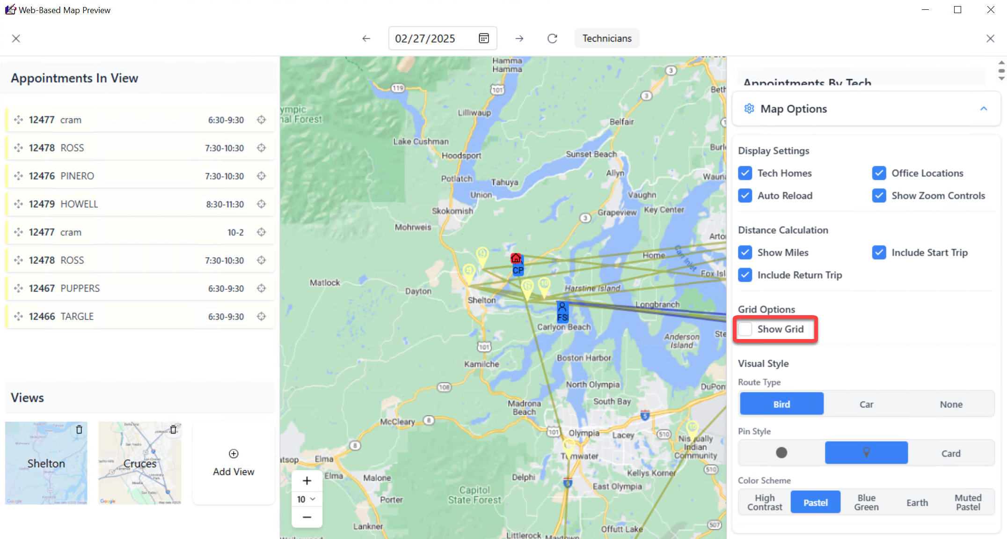The width and height of the screenshot is (1007, 539).
Task: Click Add View button
Action: [234, 463]
